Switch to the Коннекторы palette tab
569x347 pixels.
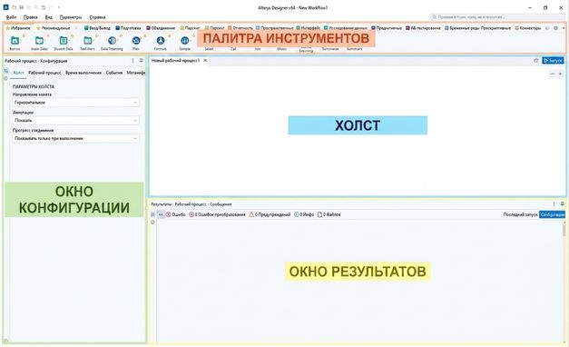click(528, 28)
